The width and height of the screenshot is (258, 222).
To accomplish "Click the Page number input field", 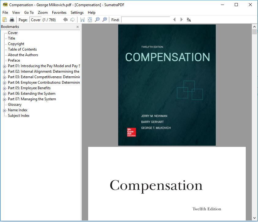I will (35, 20).
